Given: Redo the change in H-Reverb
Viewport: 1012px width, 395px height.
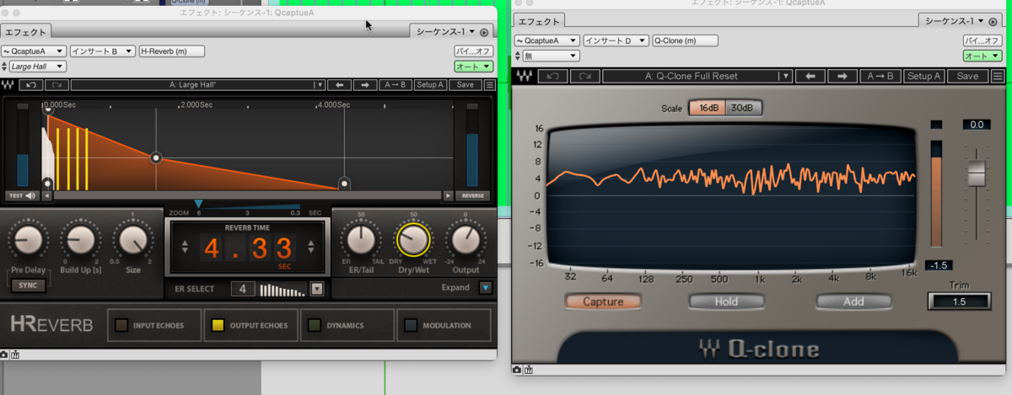Looking at the screenshot, I should [57, 85].
